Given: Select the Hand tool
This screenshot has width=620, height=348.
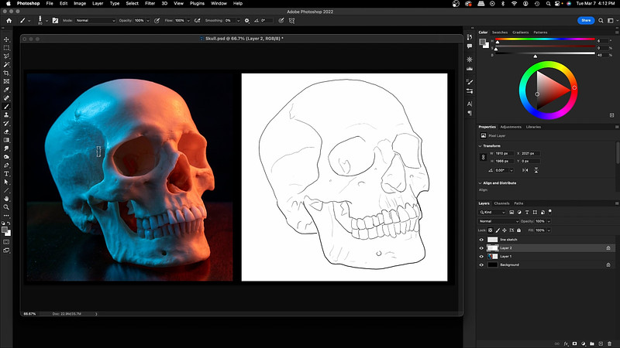Looking at the screenshot, I should click(6, 199).
